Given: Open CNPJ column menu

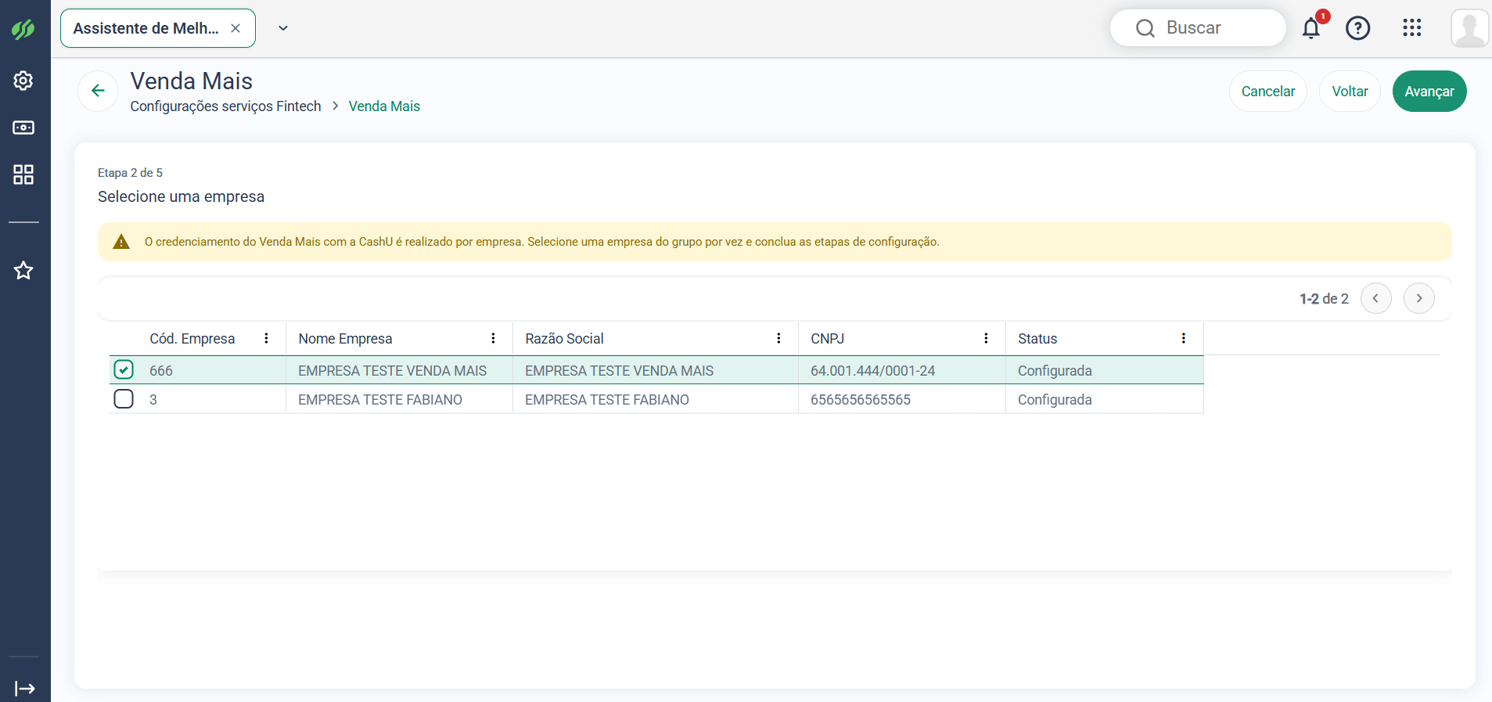Looking at the screenshot, I should pyautogui.click(x=986, y=338).
